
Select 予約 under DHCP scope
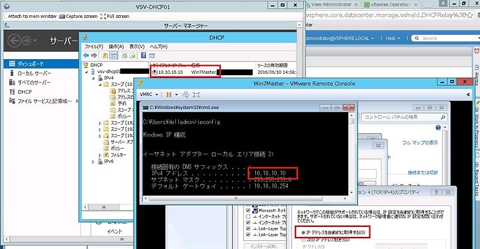122,103
